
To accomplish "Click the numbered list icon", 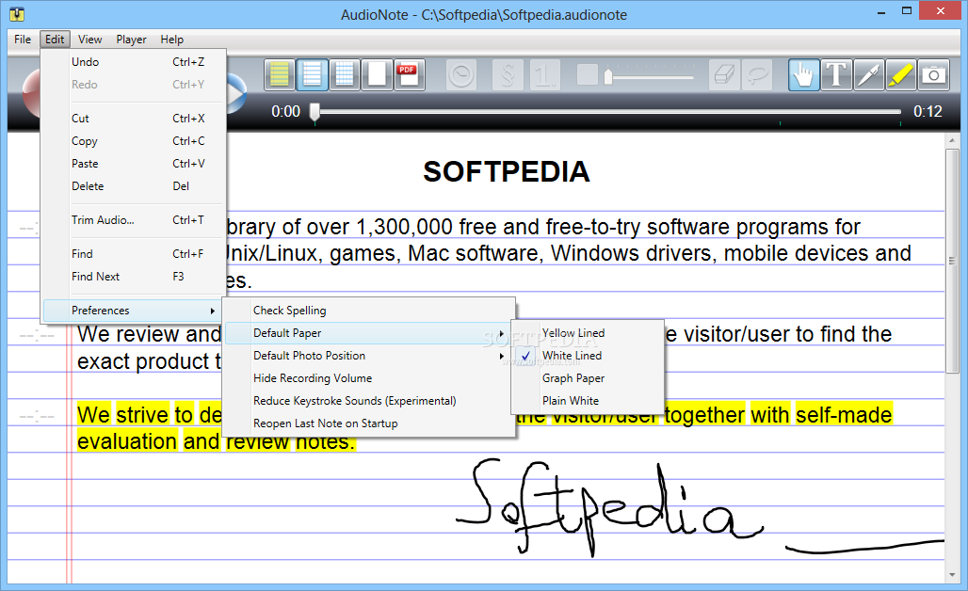I will click(544, 75).
